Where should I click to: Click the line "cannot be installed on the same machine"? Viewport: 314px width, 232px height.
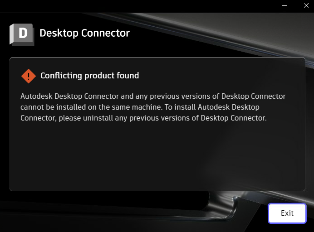click(91, 107)
